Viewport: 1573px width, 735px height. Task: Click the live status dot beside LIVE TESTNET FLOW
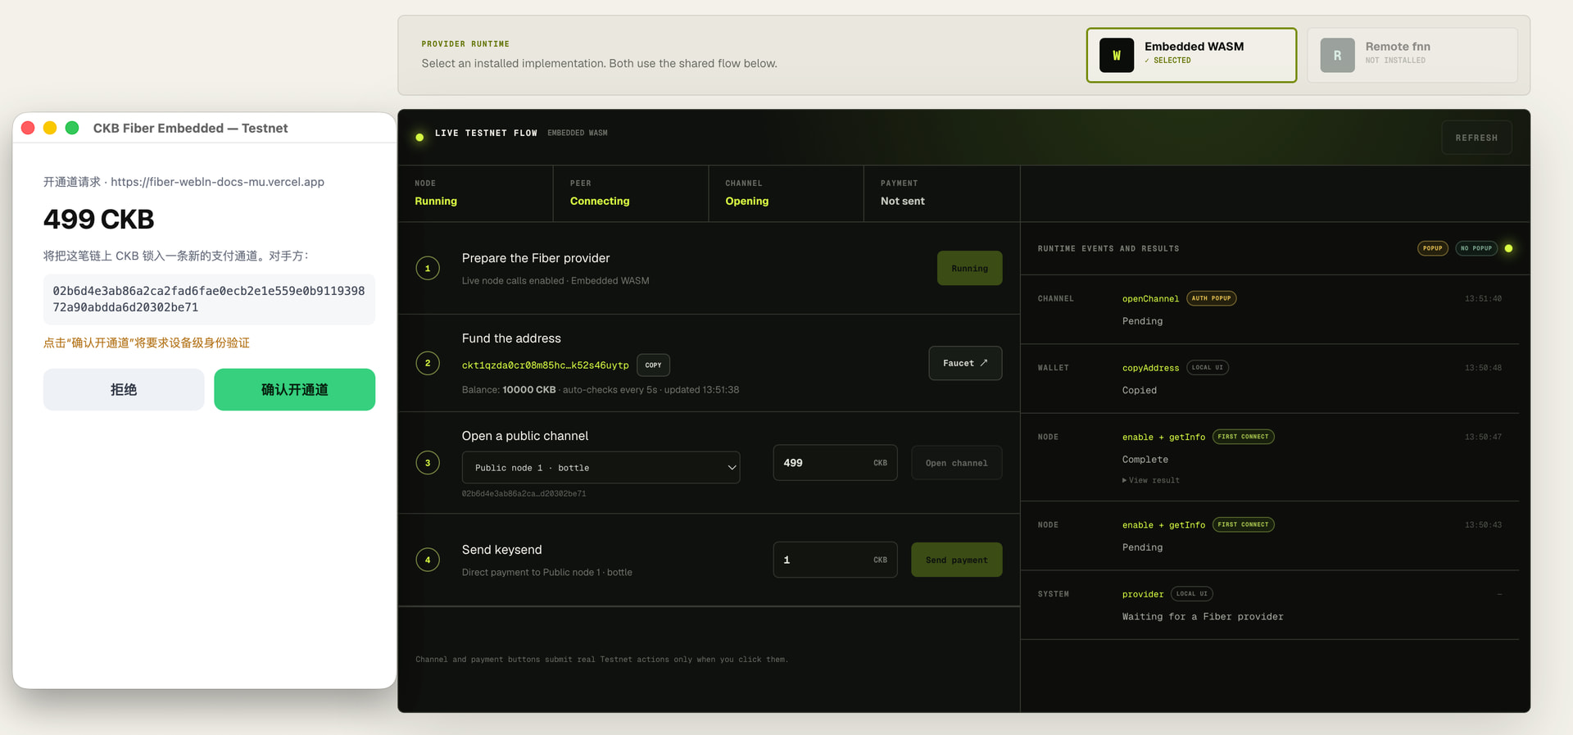click(x=419, y=137)
